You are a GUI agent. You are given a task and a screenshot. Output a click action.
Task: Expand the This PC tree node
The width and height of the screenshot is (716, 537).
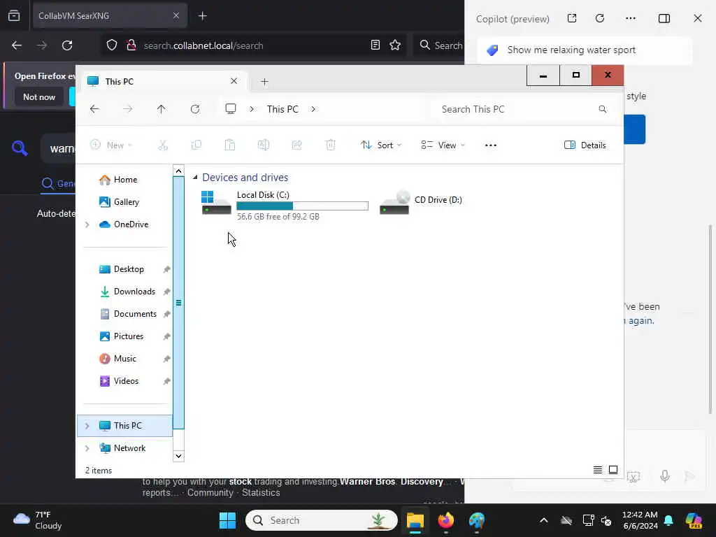point(87,426)
